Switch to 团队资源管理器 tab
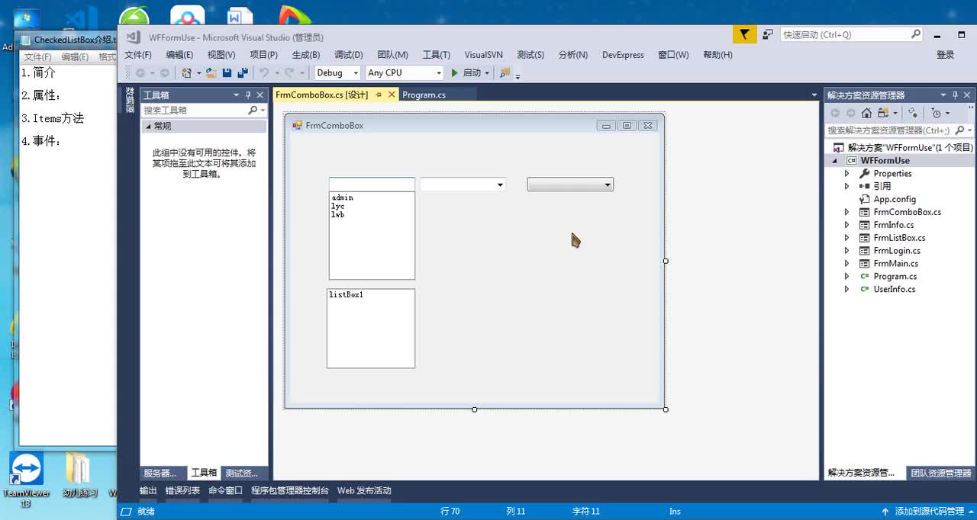Image resolution: width=977 pixels, height=520 pixels. (940, 473)
